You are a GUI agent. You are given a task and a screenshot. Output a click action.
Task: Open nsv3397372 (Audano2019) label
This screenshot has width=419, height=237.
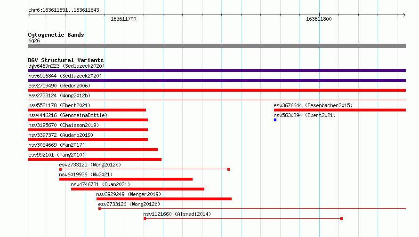click(61, 135)
